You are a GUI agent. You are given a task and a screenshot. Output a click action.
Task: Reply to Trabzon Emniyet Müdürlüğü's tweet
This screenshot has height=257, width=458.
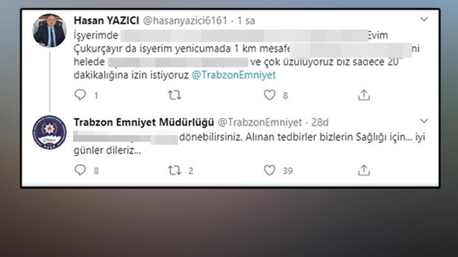click(x=80, y=170)
